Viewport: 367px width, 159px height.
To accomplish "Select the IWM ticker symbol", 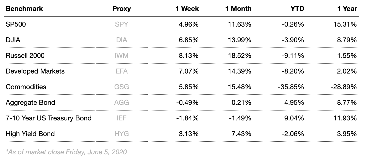I will (x=121, y=56).
